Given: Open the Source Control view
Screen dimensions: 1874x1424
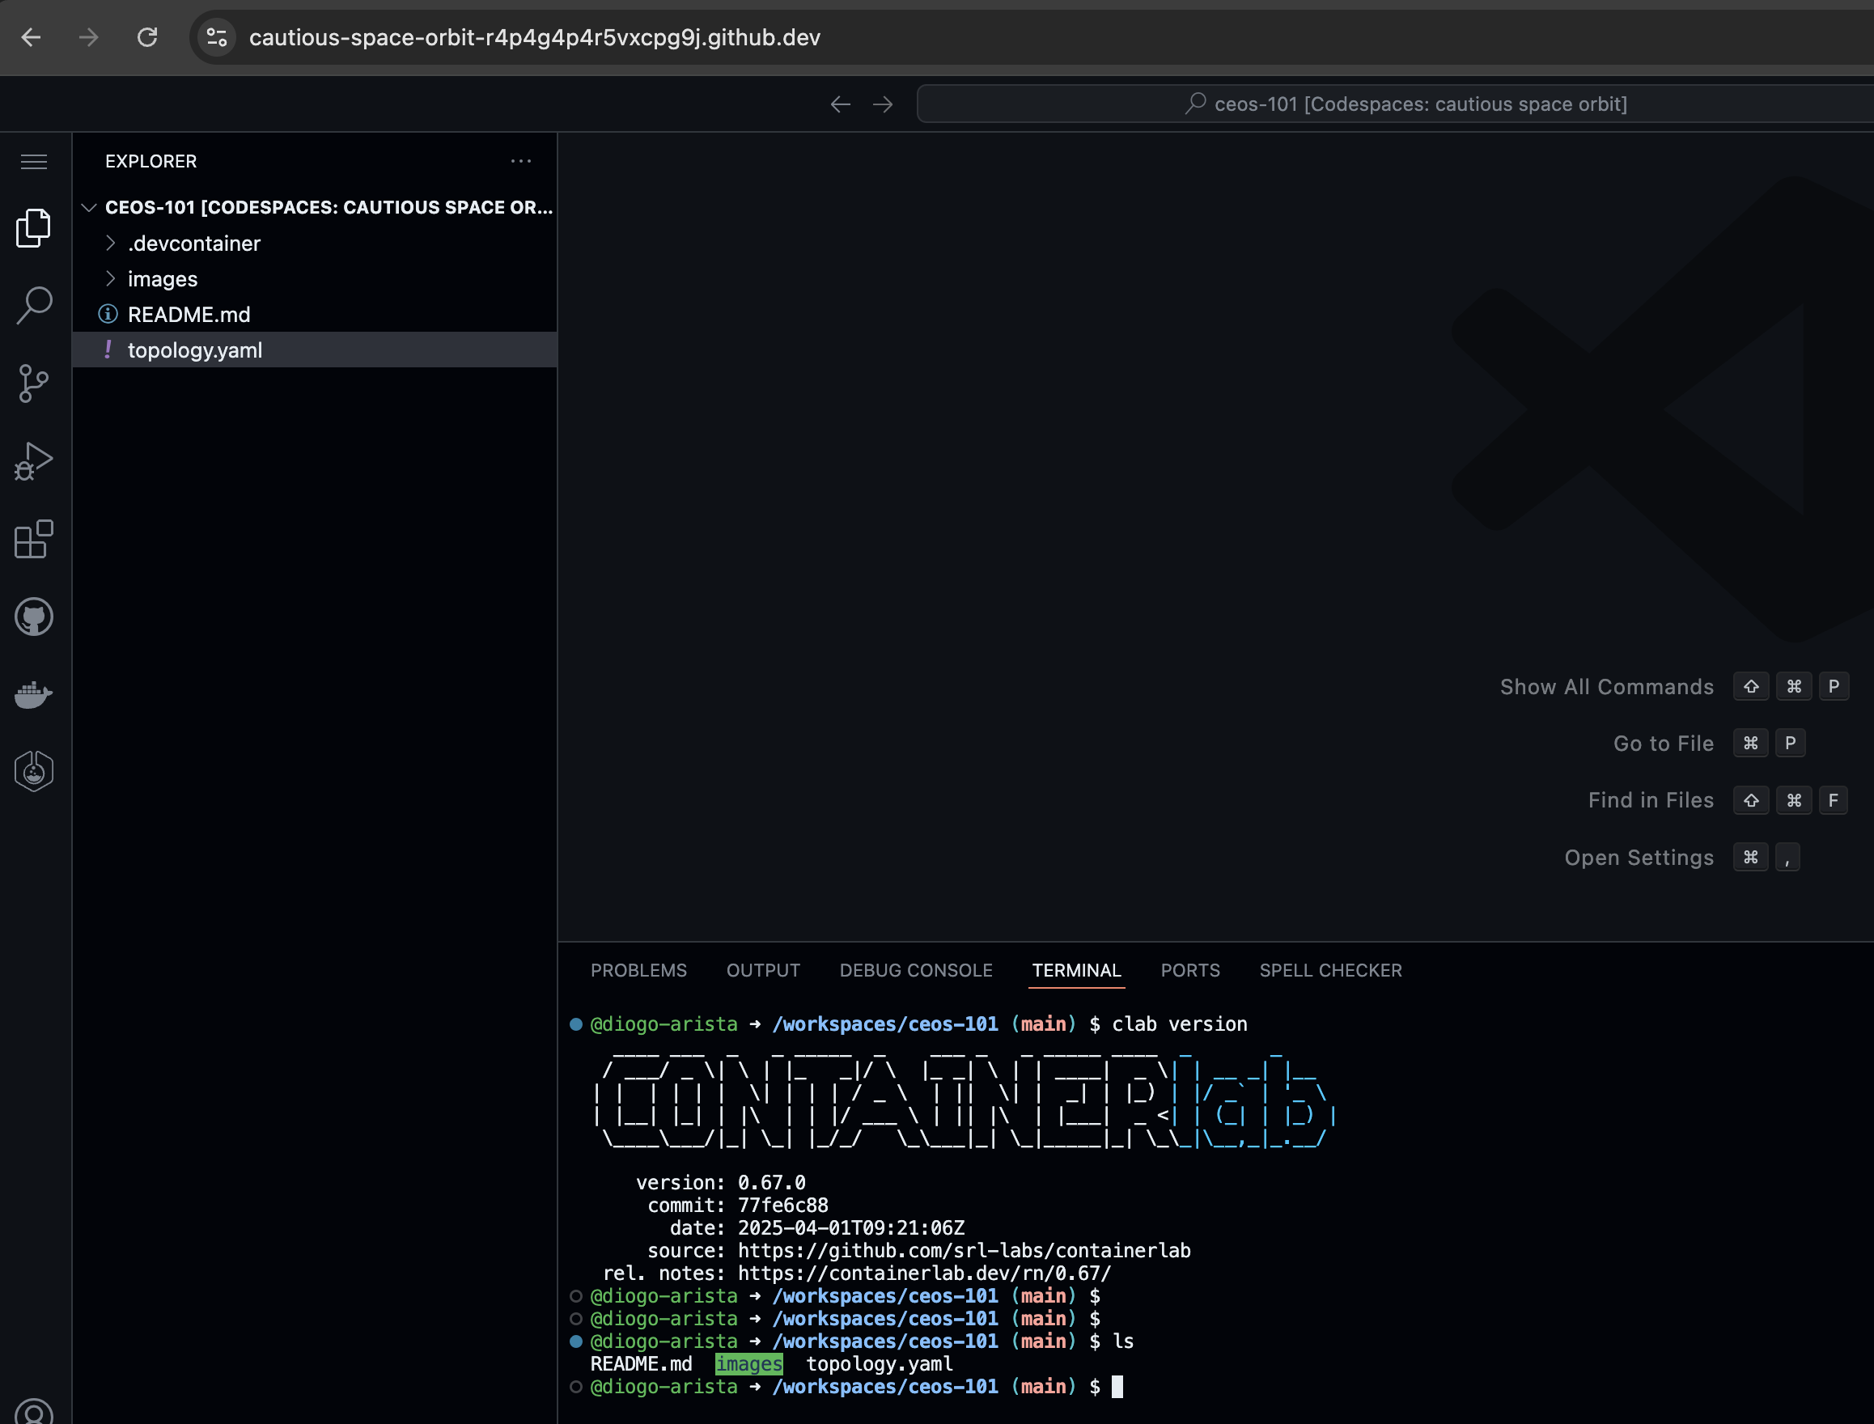Looking at the screenshot, I should pyautogui.click(x=34, y=384).
